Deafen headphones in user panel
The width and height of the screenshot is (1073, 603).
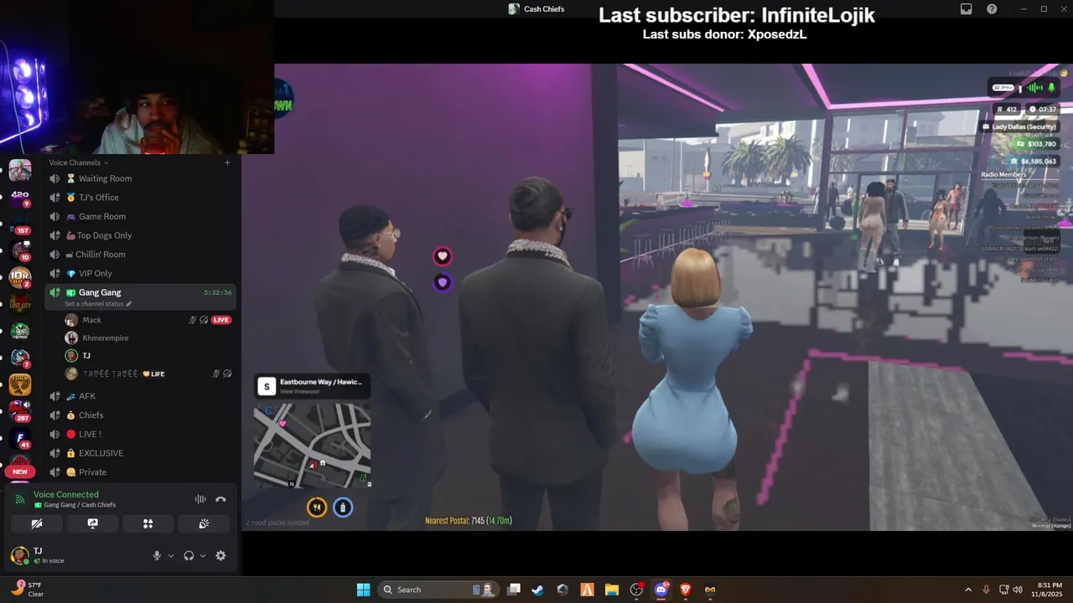(x=189, y=555)
